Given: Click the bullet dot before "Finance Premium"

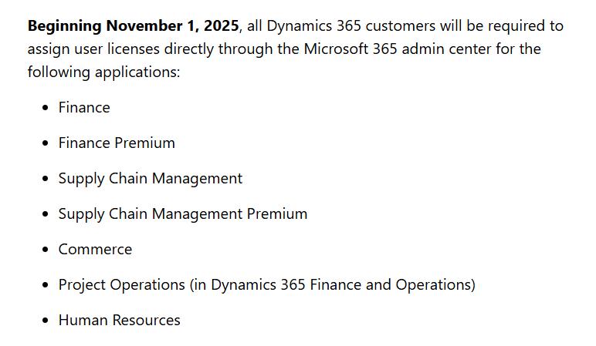Looking at the screenshot, I should (46, 143).
